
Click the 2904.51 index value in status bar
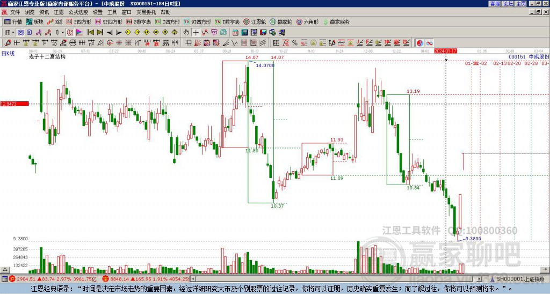tap(26, 279)
